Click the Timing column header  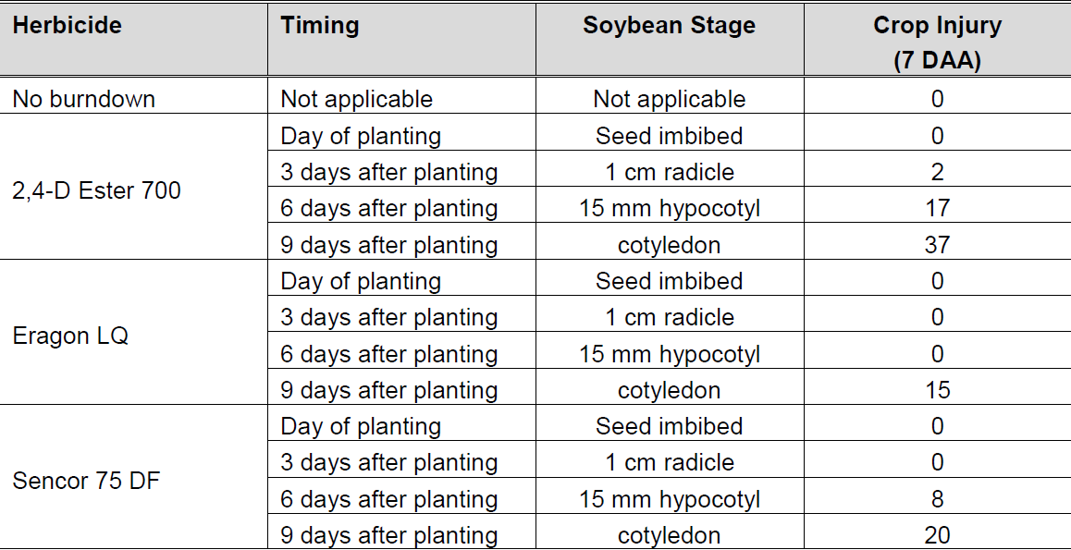pos(320,26)
